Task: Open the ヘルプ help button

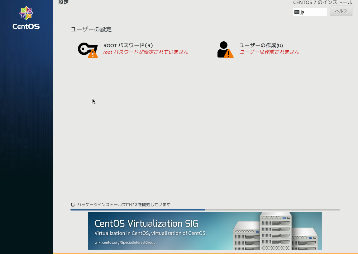Action: (341, 11)
